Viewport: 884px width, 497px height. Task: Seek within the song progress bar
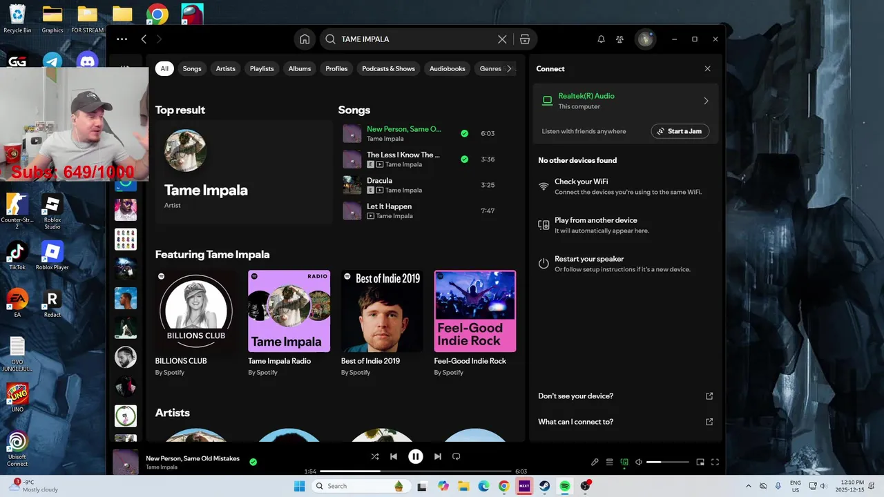(415, 471)
